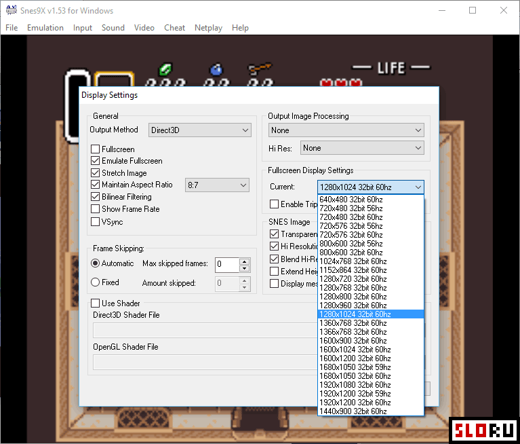520x444 pixels.
Task: Open the Emulation menu
Action: pyautogui.click(x=45, y=28)
